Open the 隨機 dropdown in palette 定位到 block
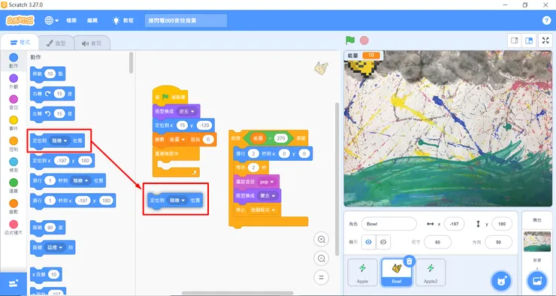 point(59,140)
